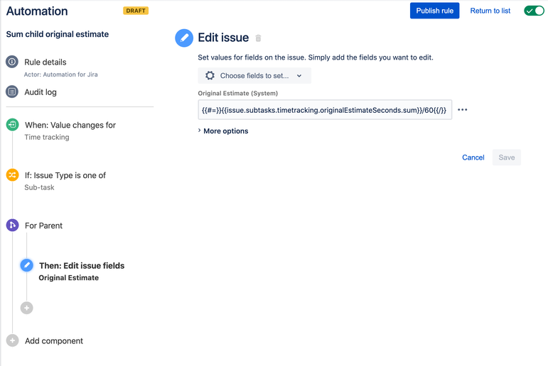548x366 pixels.
Task: Select the For Parent branch step
Action: coord(43,226)
